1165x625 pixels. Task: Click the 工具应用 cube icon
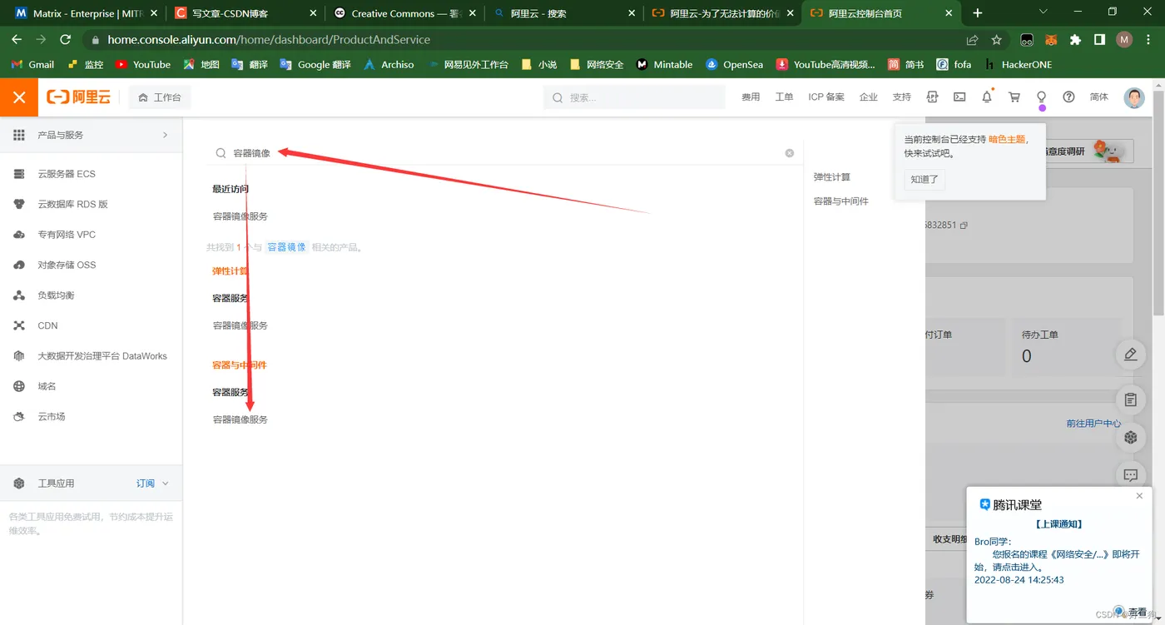(19, 484)
